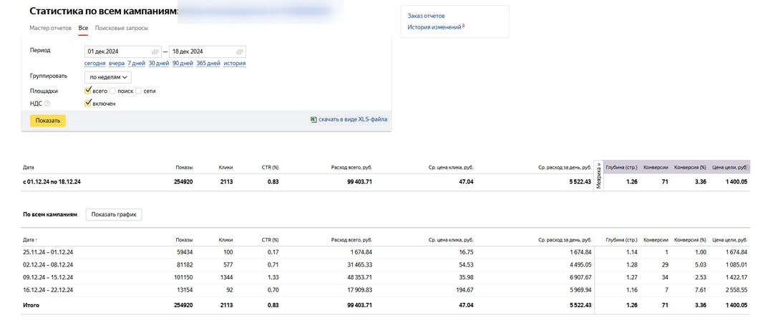This screenshot has width=773, height=325.
Task: Open the start date calendar icon
Action: (x=155, y=51)
